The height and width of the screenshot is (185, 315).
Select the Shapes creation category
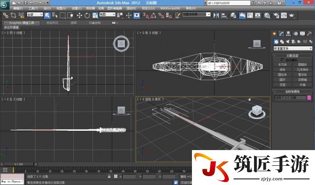282,42
